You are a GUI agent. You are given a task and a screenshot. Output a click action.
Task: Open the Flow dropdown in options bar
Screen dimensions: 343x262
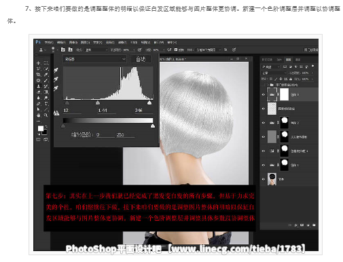tap(164, 50)
